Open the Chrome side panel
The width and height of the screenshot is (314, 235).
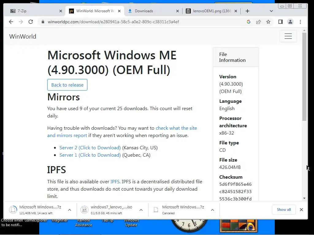point(281,22)
